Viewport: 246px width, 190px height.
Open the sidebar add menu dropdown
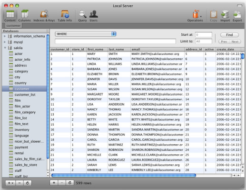(10, 183)
